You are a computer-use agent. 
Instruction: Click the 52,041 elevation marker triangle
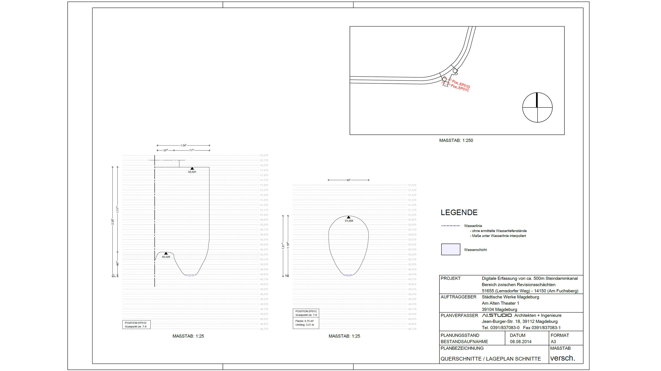192,168
